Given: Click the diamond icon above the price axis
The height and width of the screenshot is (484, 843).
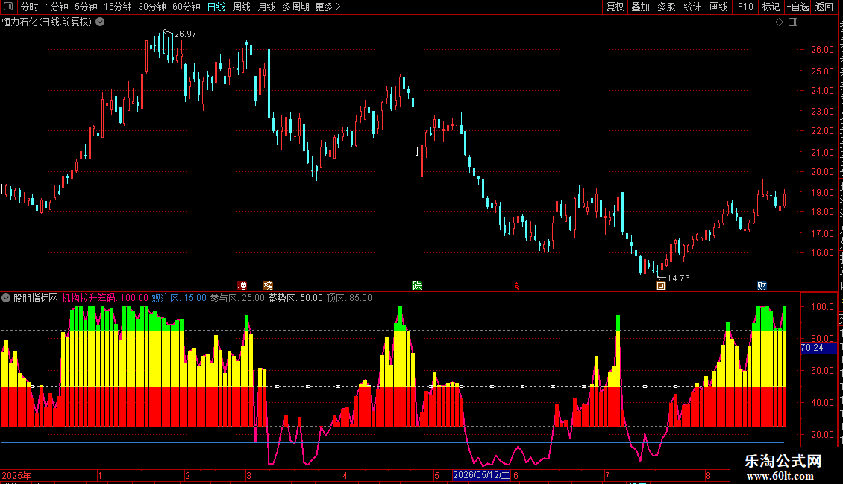Looking at the screenshot, I should tap(779, 22).
